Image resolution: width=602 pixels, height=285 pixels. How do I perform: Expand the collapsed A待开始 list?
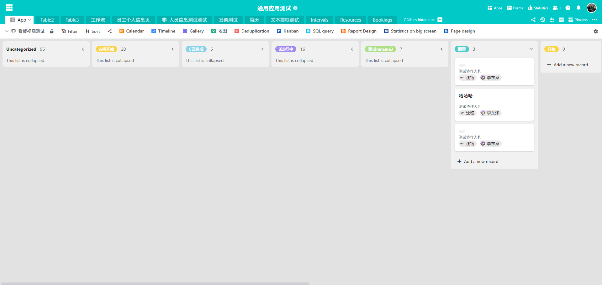click(173, 49)
